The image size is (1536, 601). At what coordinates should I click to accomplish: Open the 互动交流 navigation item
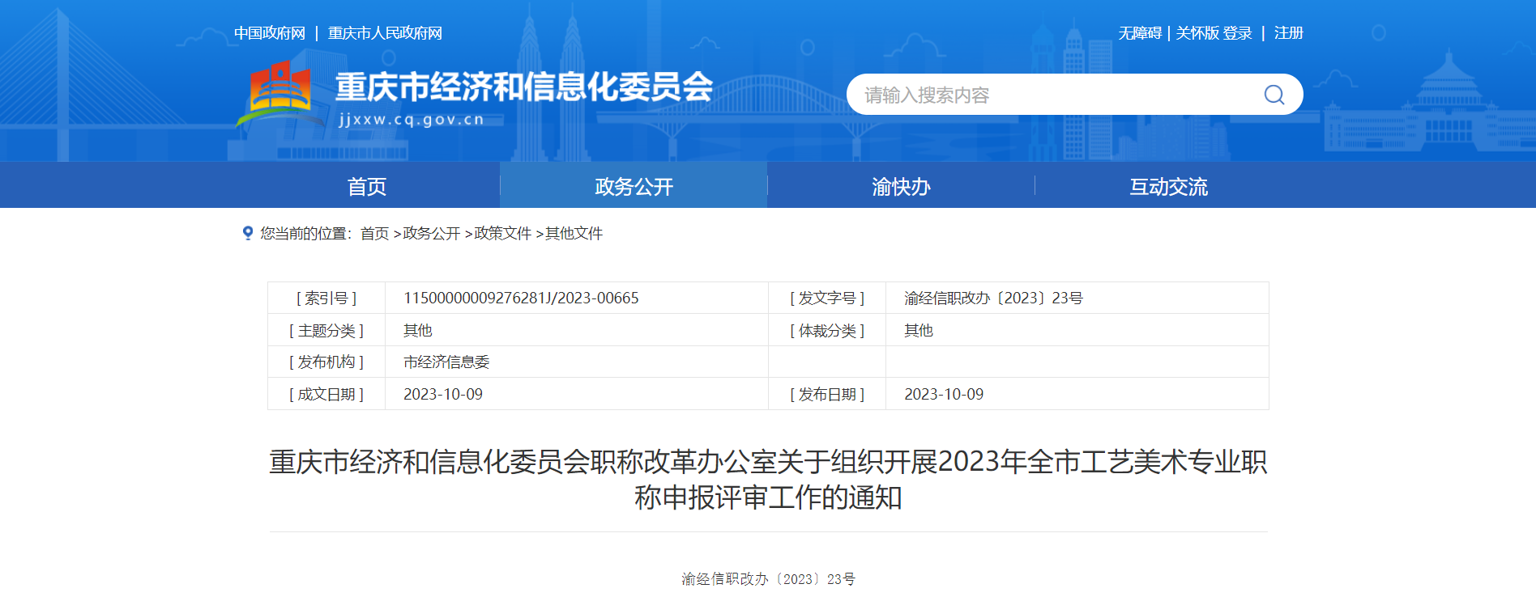click(1168, 186)
